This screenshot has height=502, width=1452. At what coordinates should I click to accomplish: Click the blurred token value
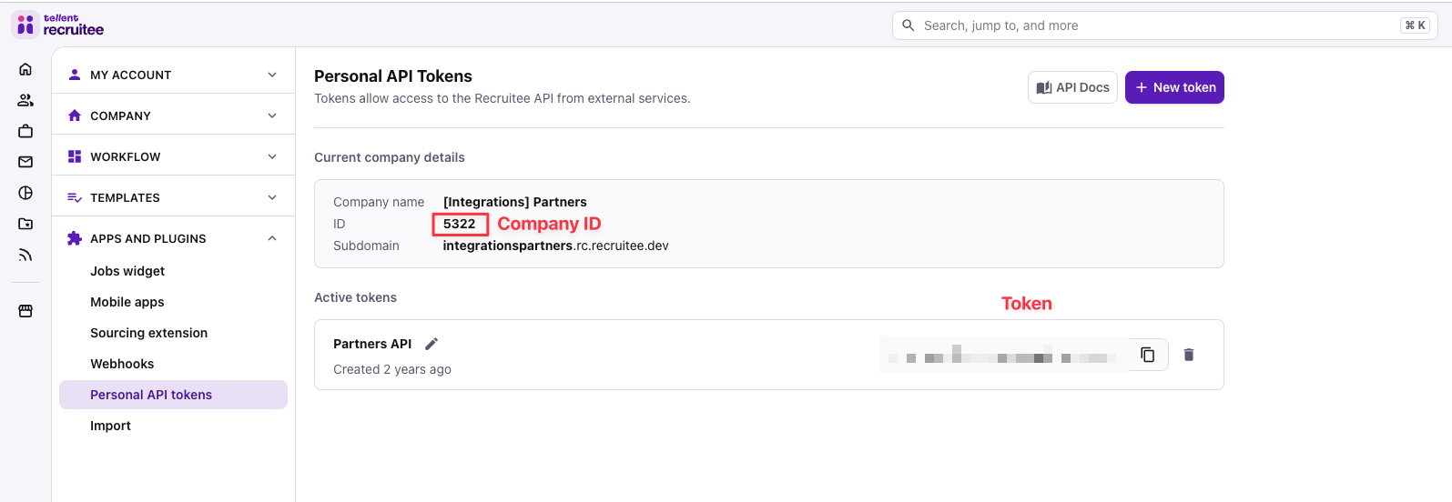1003,355
